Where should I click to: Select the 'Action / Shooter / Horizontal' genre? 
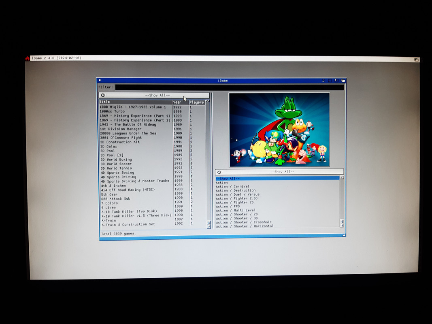(245, 226)
